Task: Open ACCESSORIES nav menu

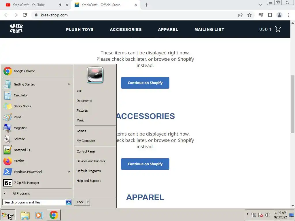Action: [126, 30]
